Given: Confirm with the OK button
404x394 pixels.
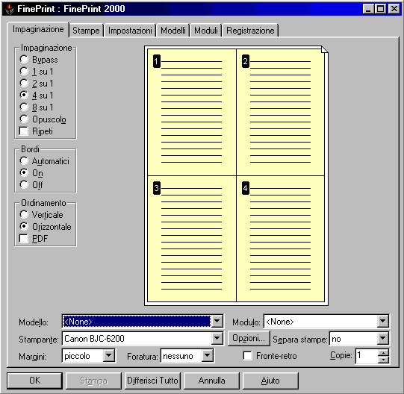Looking at the screenshot, I should [x=34, y=381].
